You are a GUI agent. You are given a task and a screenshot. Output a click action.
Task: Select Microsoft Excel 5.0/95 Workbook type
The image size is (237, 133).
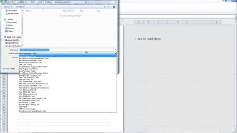(x=67, y=84)
